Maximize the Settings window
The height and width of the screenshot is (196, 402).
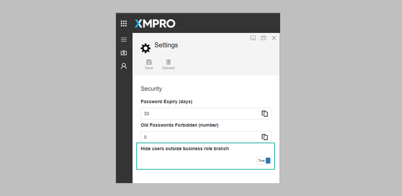click(263, 38)
